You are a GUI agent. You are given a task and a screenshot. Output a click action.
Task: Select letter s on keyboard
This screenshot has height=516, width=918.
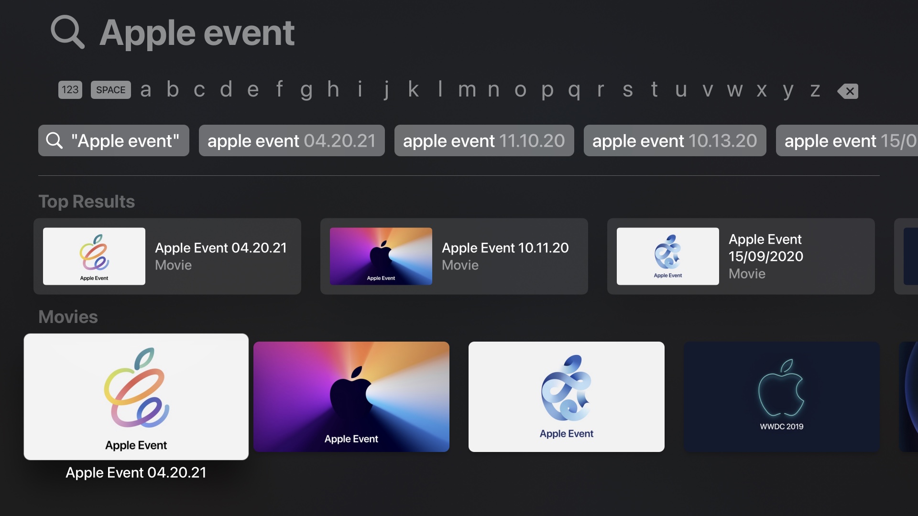coord(628,90)
